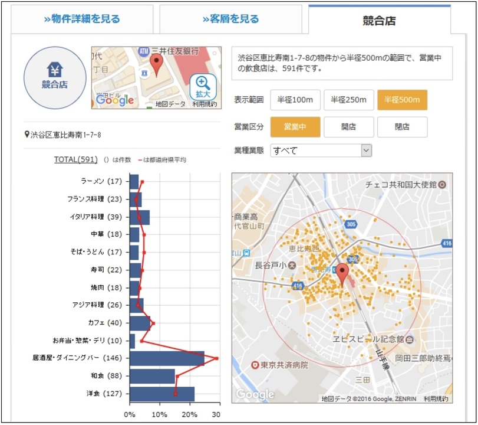Click the red pin on the small map
Screen dimensions: 478x425
(x=156, y=65)
